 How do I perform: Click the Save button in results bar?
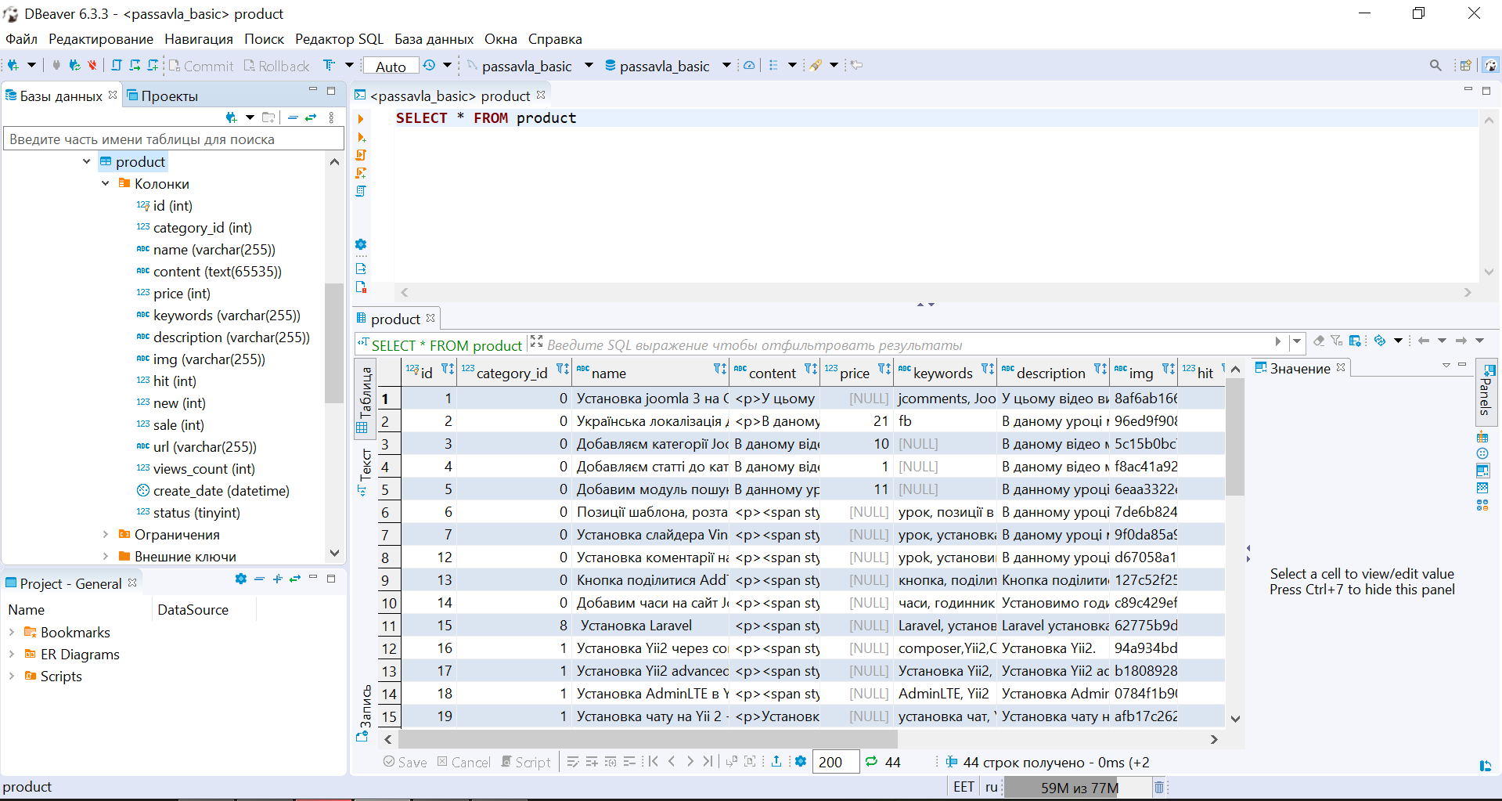(405, 762)
